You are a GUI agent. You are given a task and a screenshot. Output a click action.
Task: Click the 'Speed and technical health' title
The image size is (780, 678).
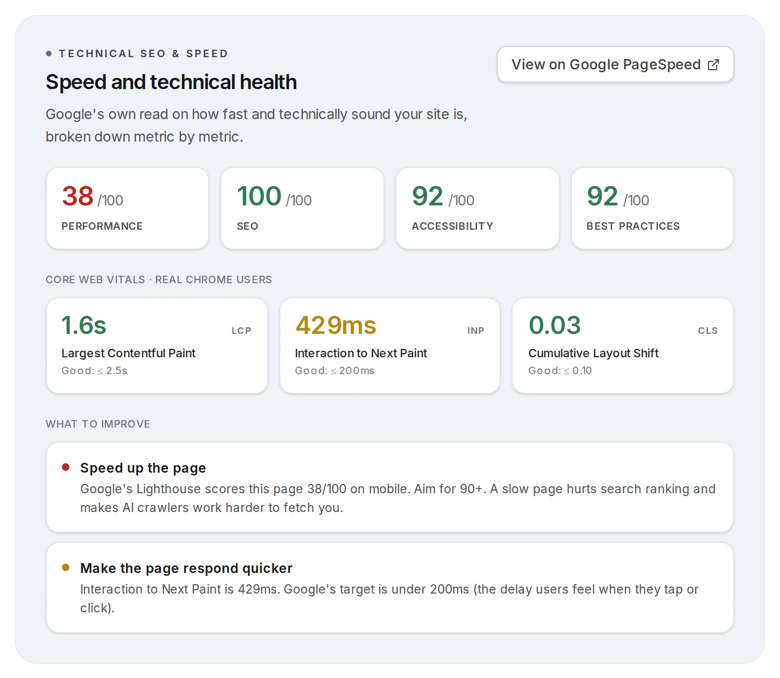171,82
